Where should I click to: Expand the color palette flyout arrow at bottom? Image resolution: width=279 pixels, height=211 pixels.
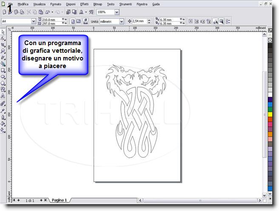coord(270,198)
